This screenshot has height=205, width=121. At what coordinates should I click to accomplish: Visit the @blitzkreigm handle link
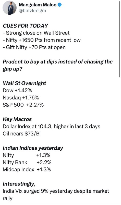point(32,11)
